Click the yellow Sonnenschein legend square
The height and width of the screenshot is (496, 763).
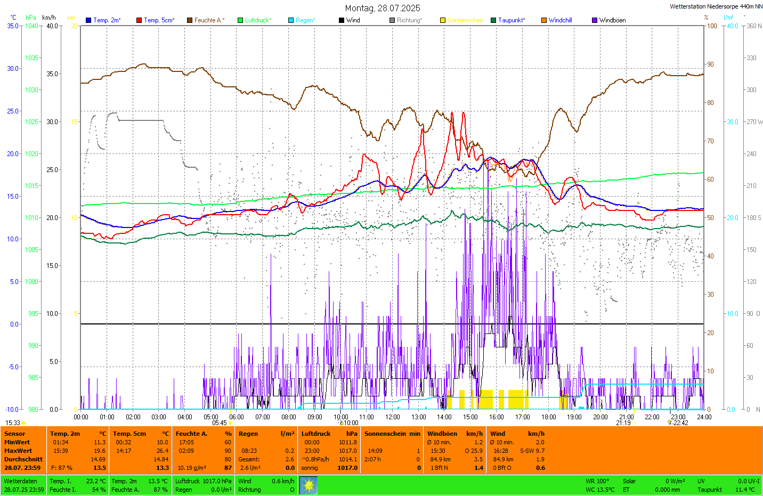tap(443, 20)
